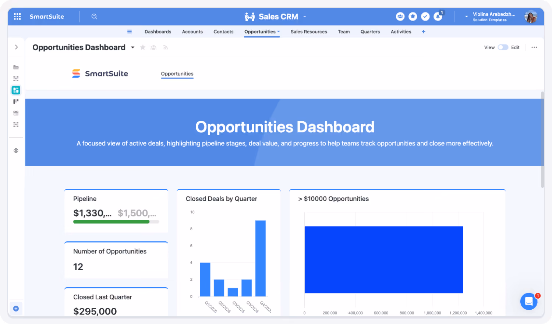Viewport: 552px width, 324px height.
Task: Click the blue plus button in sidebar
Action: [16, 309]
